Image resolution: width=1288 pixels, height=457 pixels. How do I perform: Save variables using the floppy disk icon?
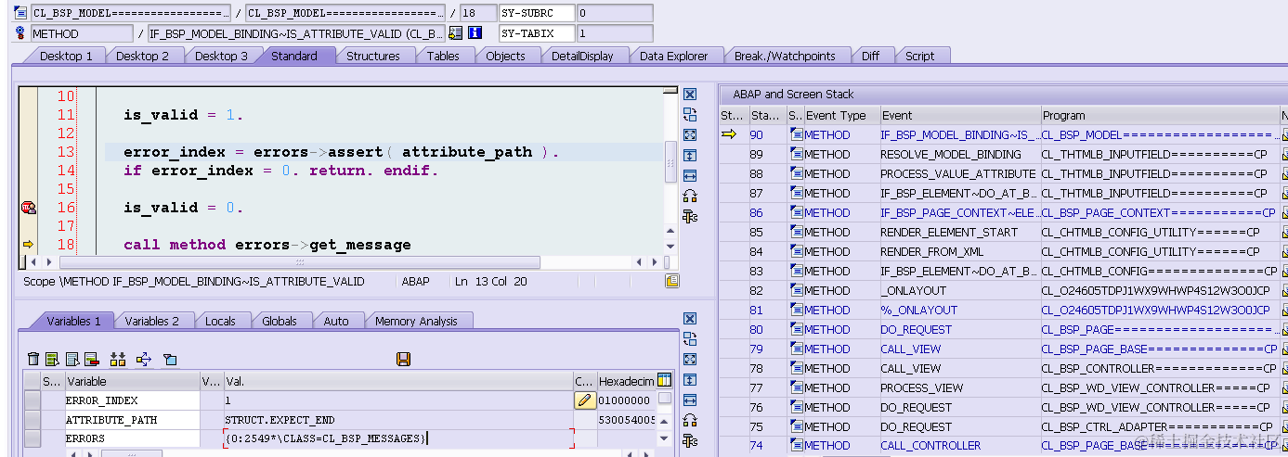[403, 359]
